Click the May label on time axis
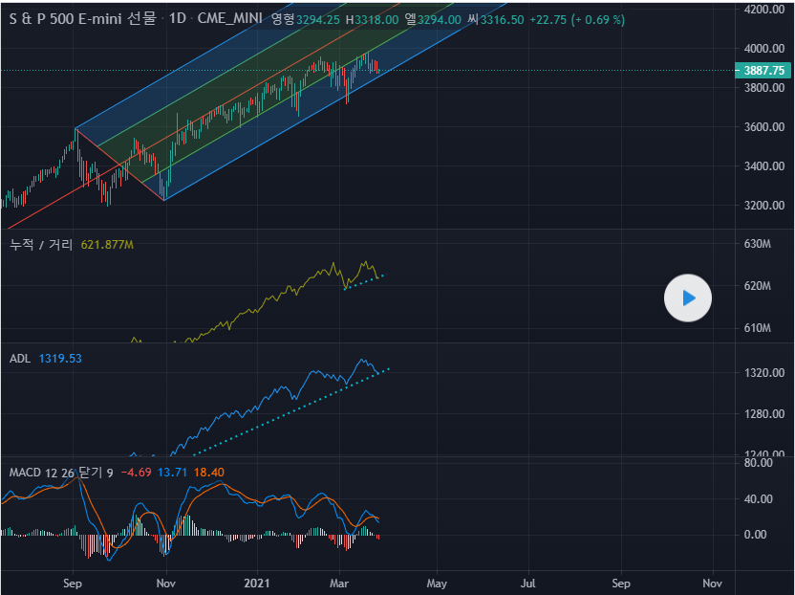This screenshot has height=595, width=795. 436,582
